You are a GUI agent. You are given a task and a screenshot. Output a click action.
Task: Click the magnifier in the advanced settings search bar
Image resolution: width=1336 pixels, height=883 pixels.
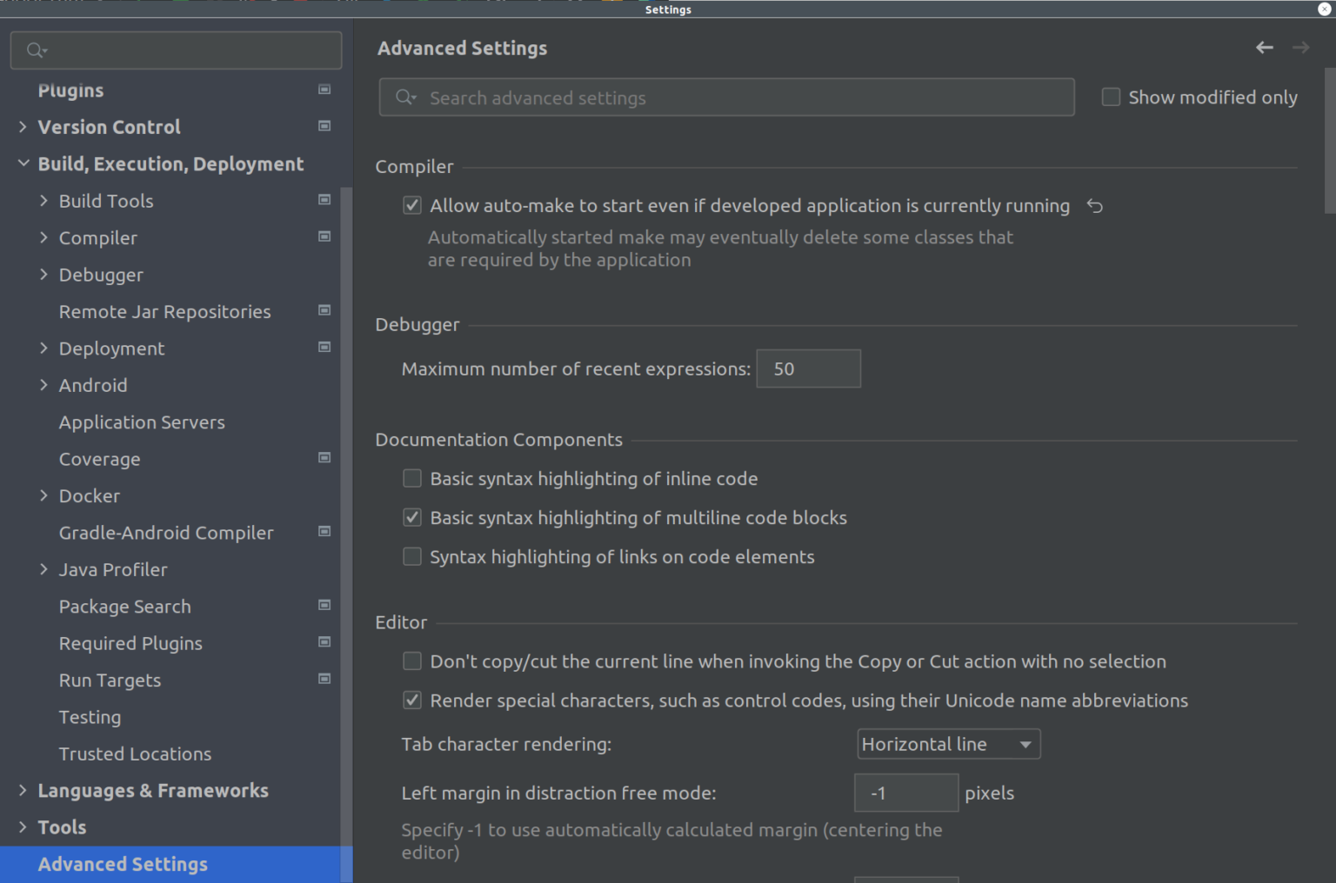pos(404,97)
